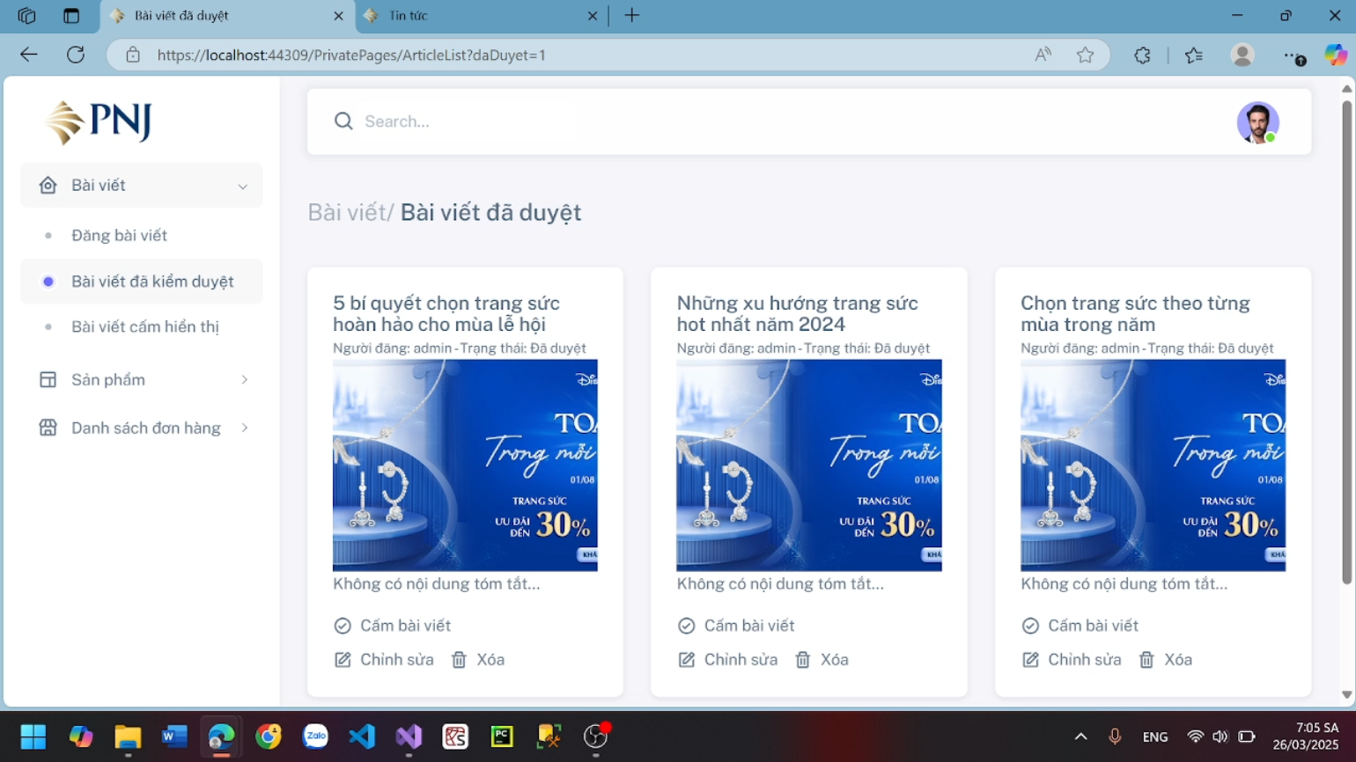Viewport: 1356px width, 762px height.
Task: Open a new browser tab
Action: [x=632, y=16]
